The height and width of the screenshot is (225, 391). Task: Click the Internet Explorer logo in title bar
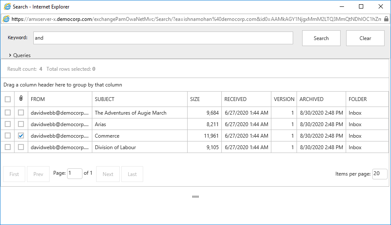[x=7, y=7]
